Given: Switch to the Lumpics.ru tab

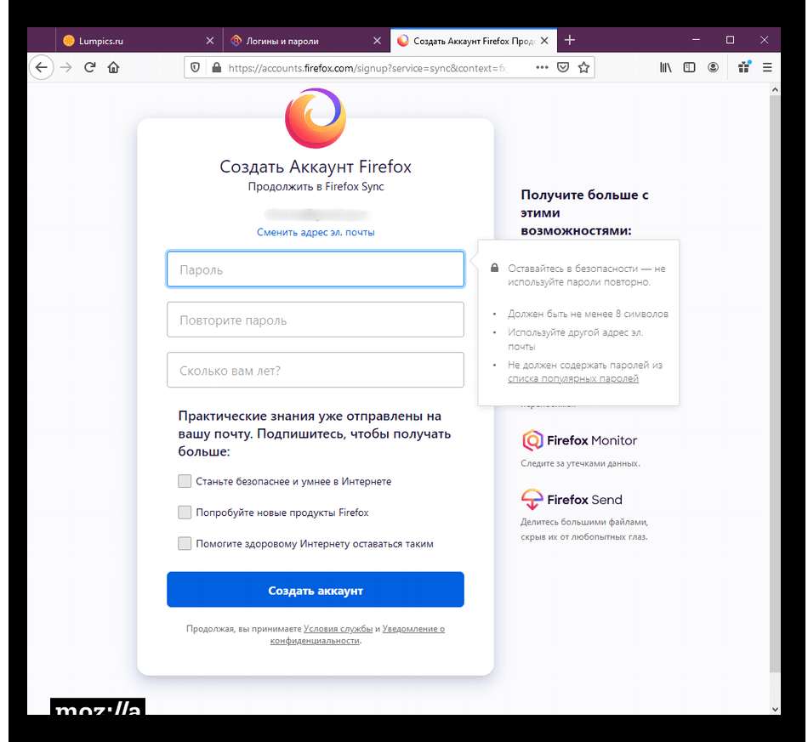Looking at the screenshot, I should point(139,41).
